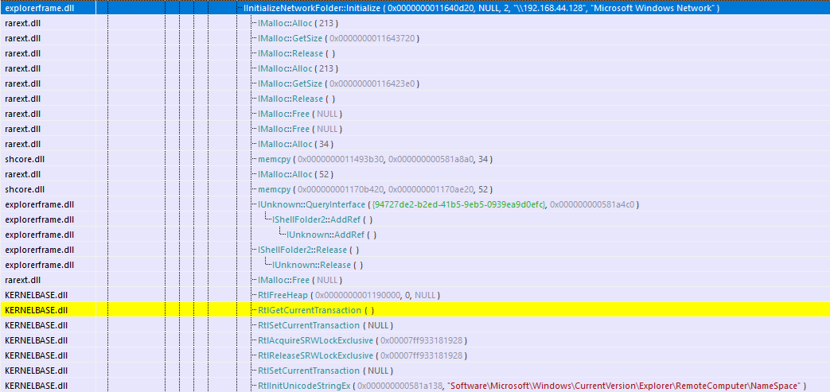Image resolution: width=830 pixels, height=392 pixels.
Task: Select IMalloc::GetSize call with address ending 43720
Action: click(x=339, y=38)
